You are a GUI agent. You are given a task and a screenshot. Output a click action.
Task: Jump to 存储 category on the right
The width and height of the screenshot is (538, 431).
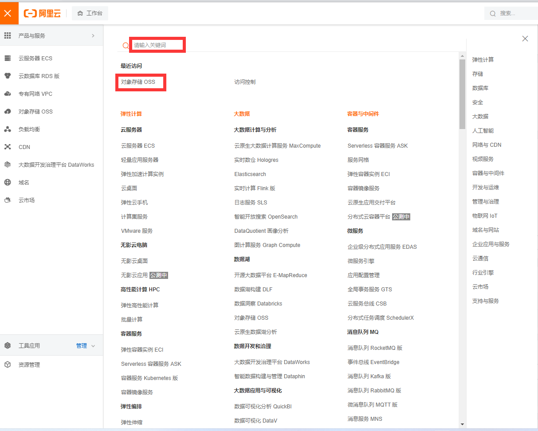(478, 74)
